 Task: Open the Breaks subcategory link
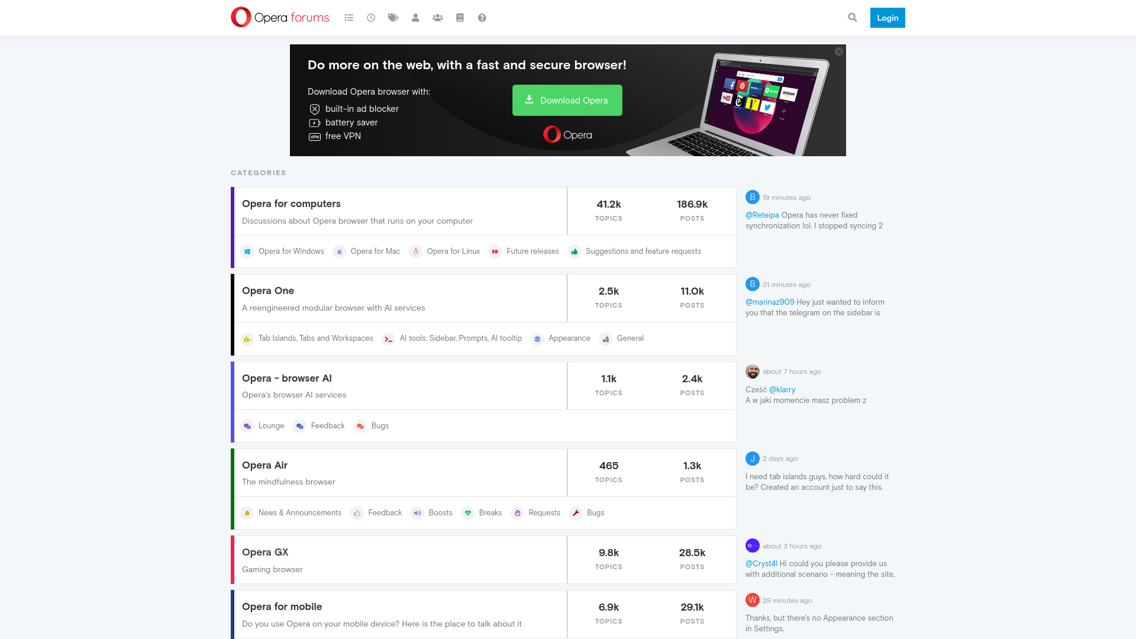490,513
